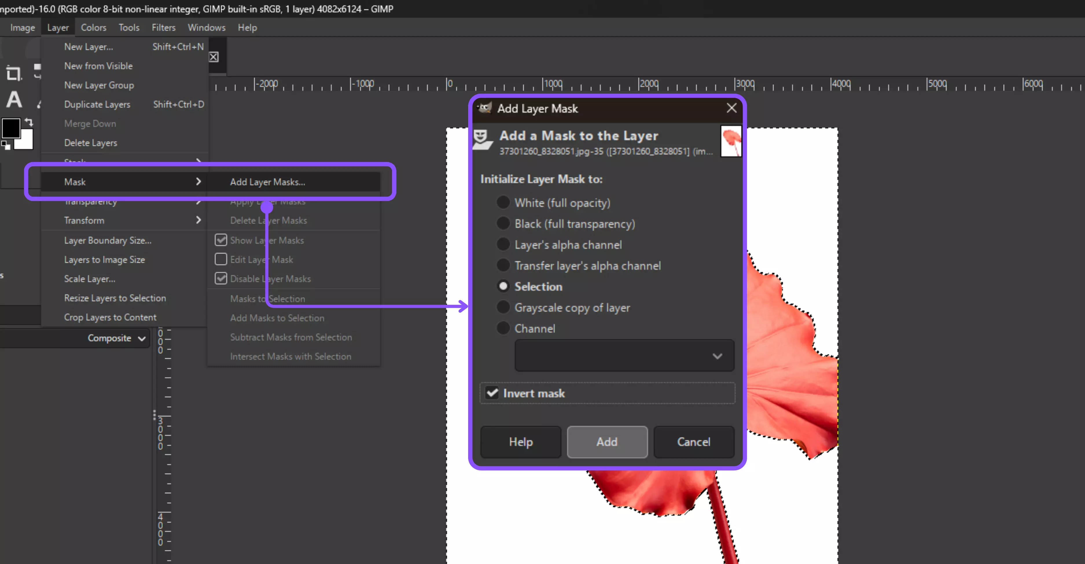Open the Channel dropdown list
Image resolution: width=1085 pixels, height=564 pixels.
(x=624, y=356)
